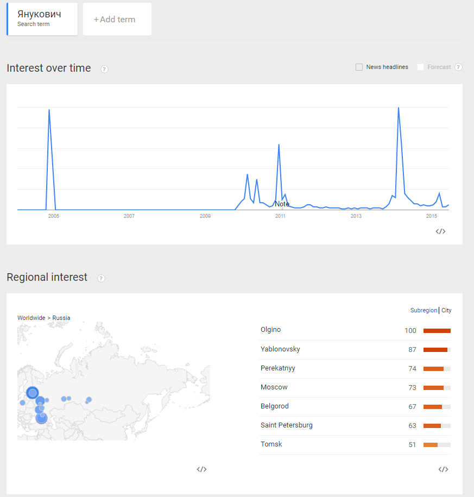Switch to the Subregion view
The width and height of the screenshot is (474, 497).
pyautogui.click(x=424, y=311)
